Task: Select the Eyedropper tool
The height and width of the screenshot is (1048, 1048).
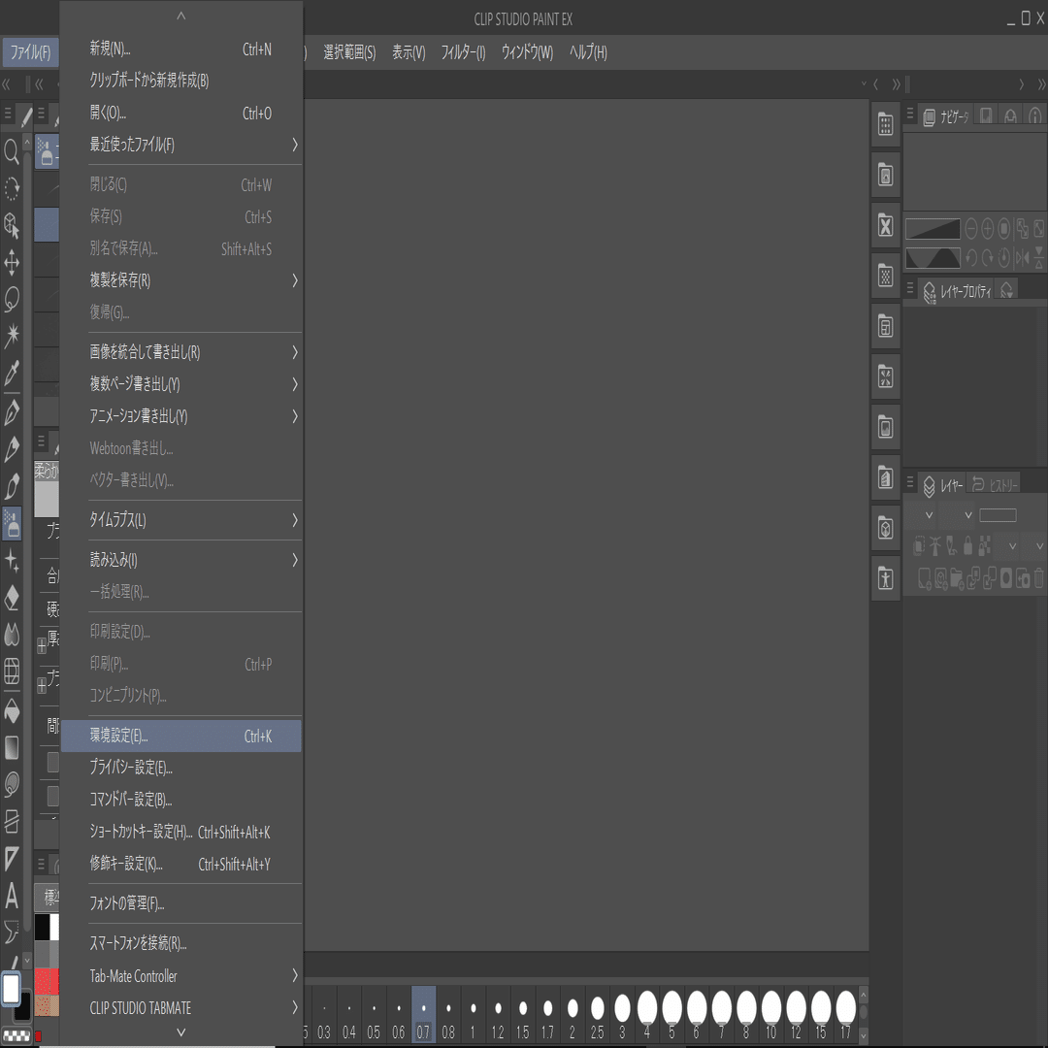Action: click(12, 373)
